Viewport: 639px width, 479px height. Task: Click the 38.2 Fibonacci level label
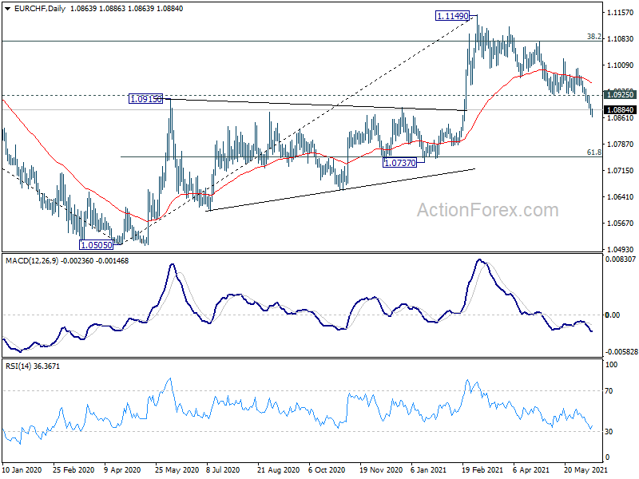coord(593,37)
